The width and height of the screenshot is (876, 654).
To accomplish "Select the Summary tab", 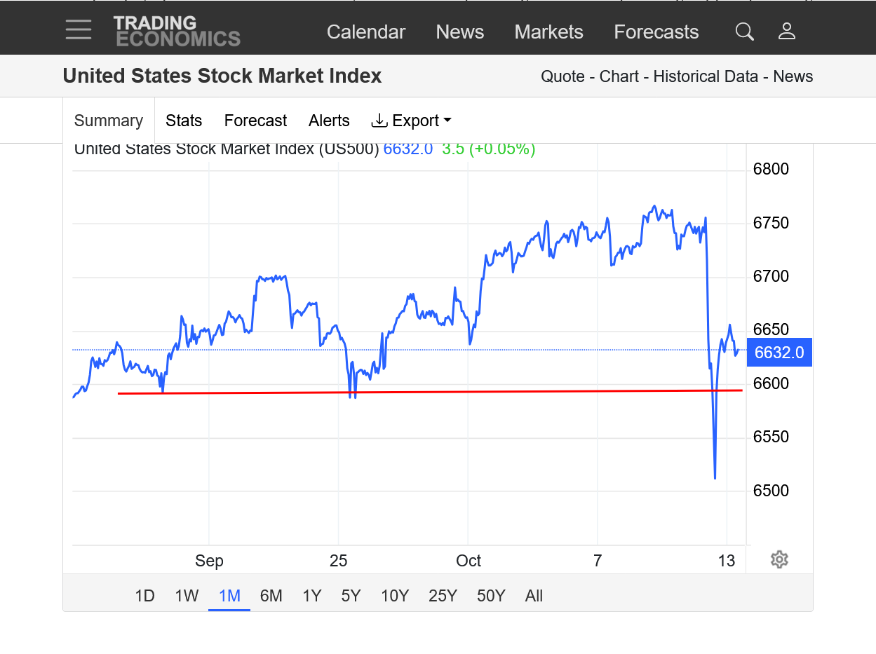I will (x=109, y=121).
